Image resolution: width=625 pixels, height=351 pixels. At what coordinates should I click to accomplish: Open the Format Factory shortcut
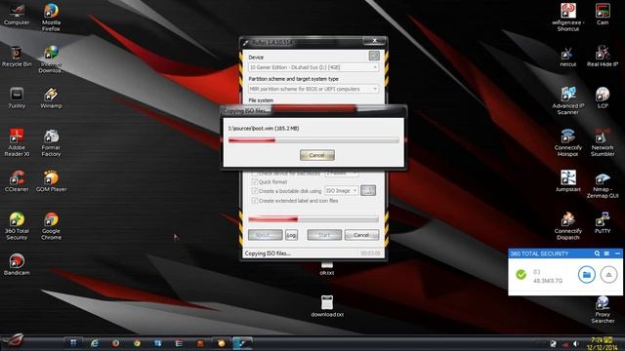click(x=51, y=142)
